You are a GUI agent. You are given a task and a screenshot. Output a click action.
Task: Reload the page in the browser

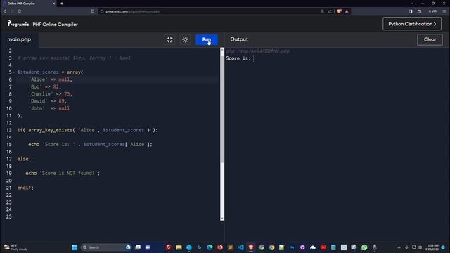point(20,11)
